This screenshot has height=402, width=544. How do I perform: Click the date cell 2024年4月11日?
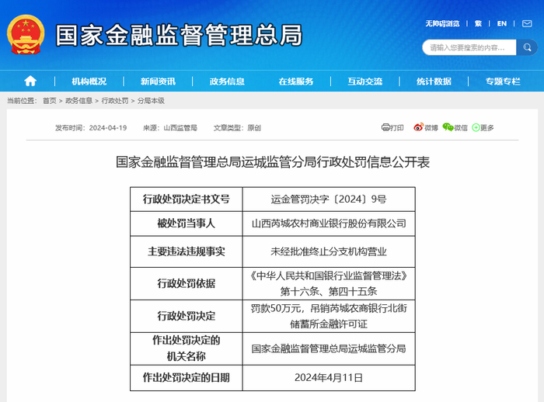click(x=329, y=378)
